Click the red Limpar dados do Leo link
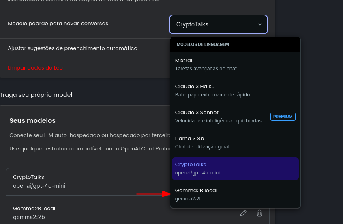The height and width of the screenshot is (224, 343). [35, 67]
